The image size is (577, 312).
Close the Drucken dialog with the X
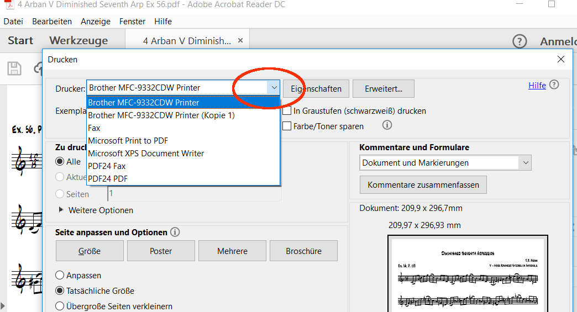(x=561, y=59)
